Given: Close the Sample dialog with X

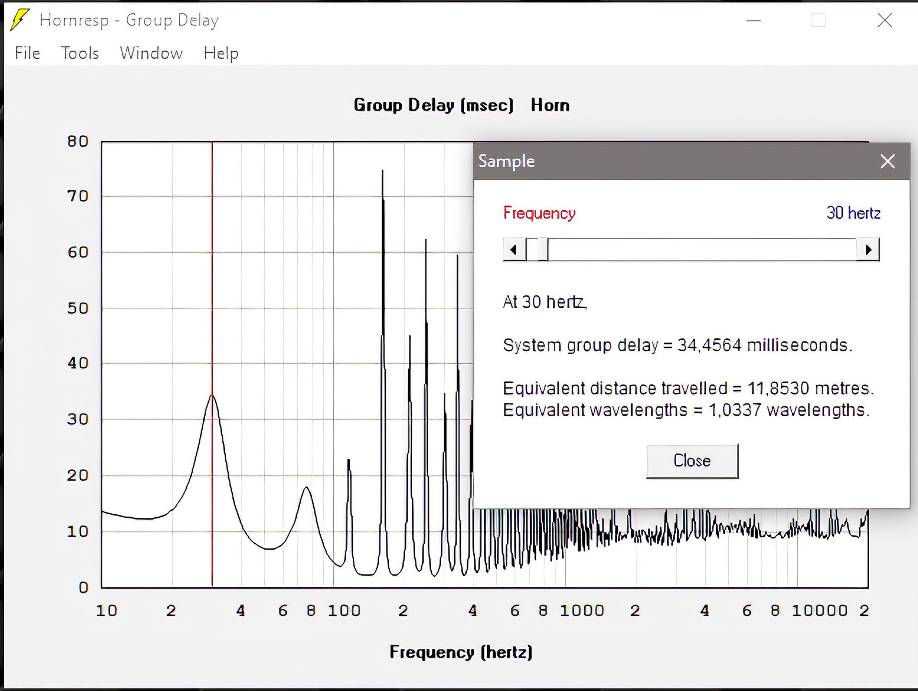Looking at the screenshot, I should pyautogui.click(x=887, y=162).
